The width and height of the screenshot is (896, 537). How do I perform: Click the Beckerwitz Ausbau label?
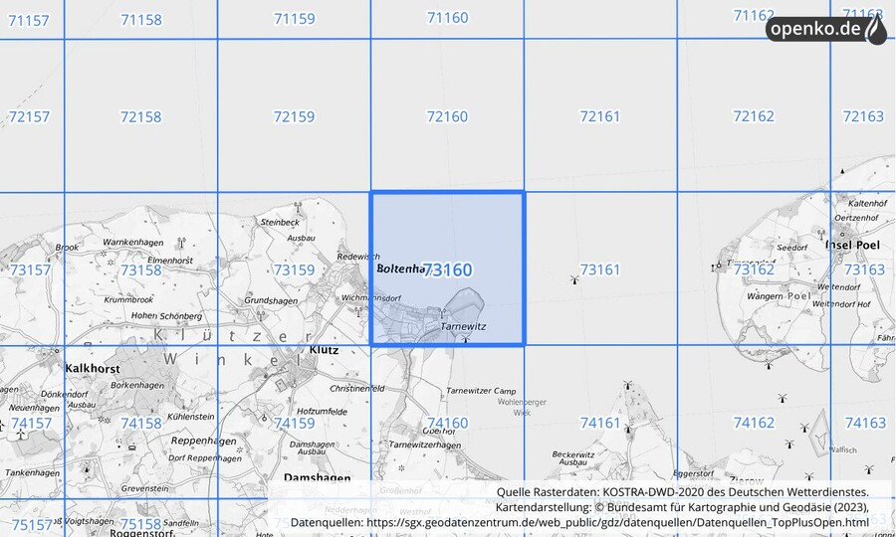click(x=573, y=458)
